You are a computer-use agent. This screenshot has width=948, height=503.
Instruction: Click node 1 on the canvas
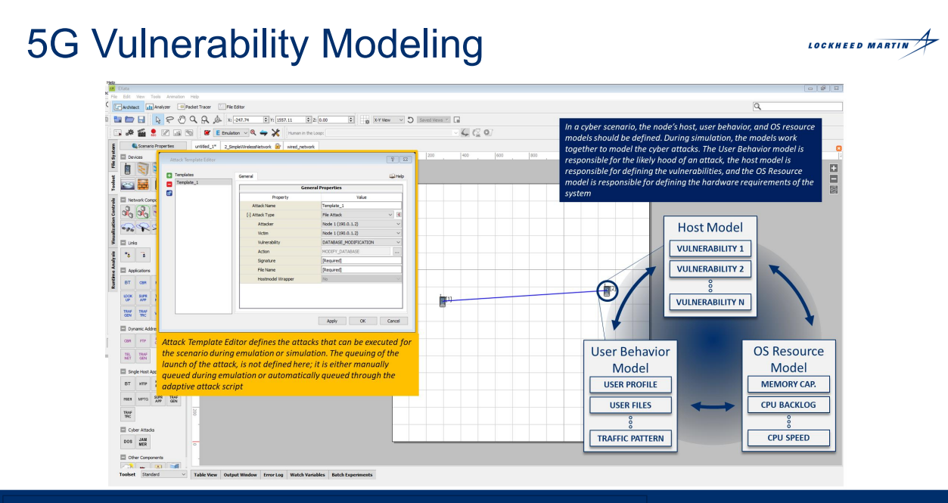(x=444, y=301)
